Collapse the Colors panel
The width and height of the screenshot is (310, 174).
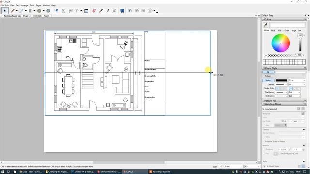pos(263,19)
